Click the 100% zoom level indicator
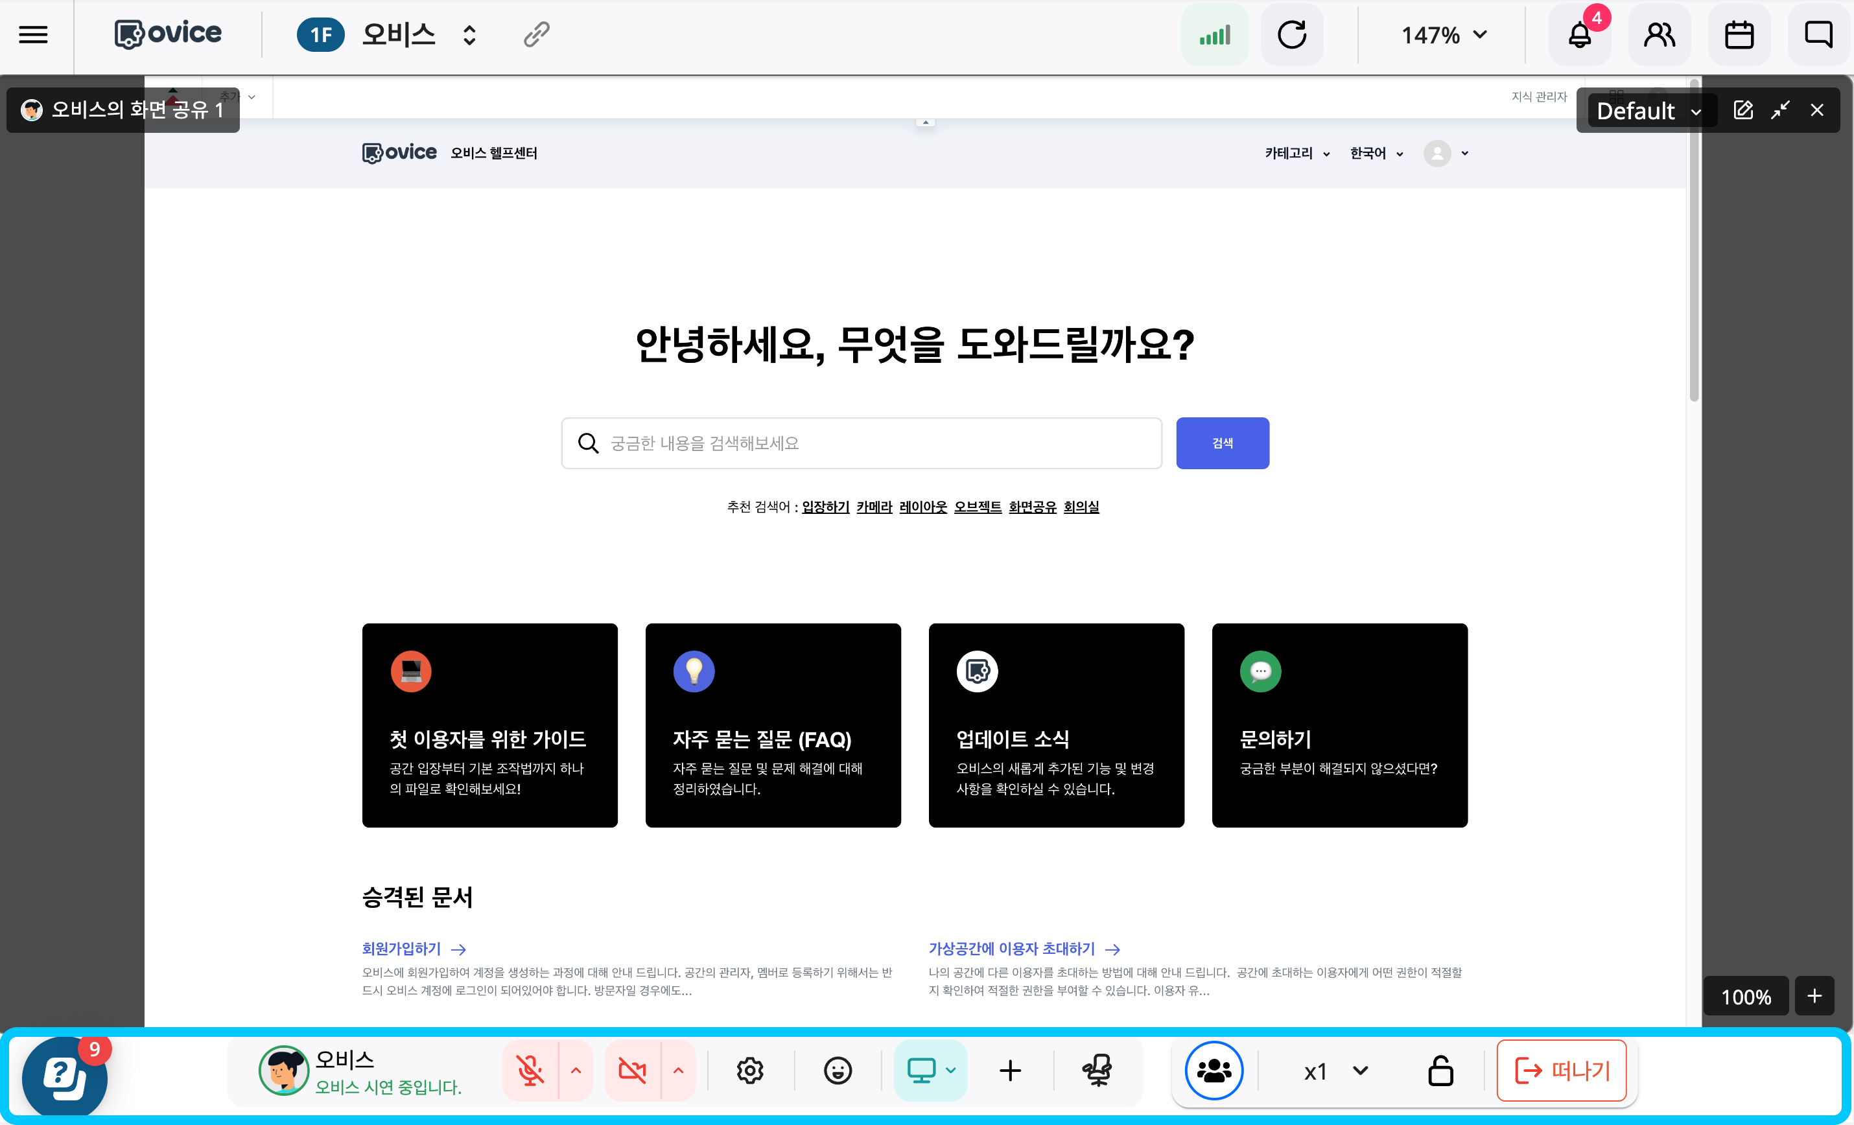Viewport: 1854px width, 1125px height. (1746, 997)
